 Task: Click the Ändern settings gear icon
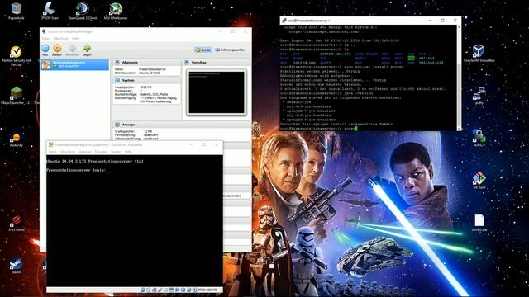click(x=57, y=49)
